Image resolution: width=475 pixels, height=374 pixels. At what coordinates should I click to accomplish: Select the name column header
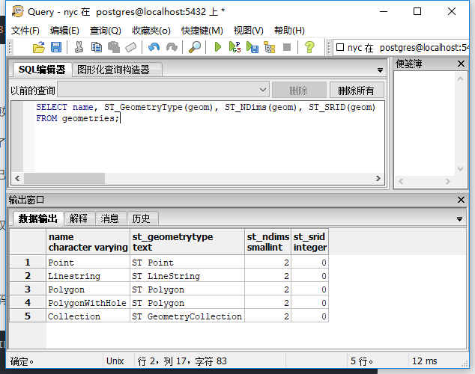(x=88, y=242)
